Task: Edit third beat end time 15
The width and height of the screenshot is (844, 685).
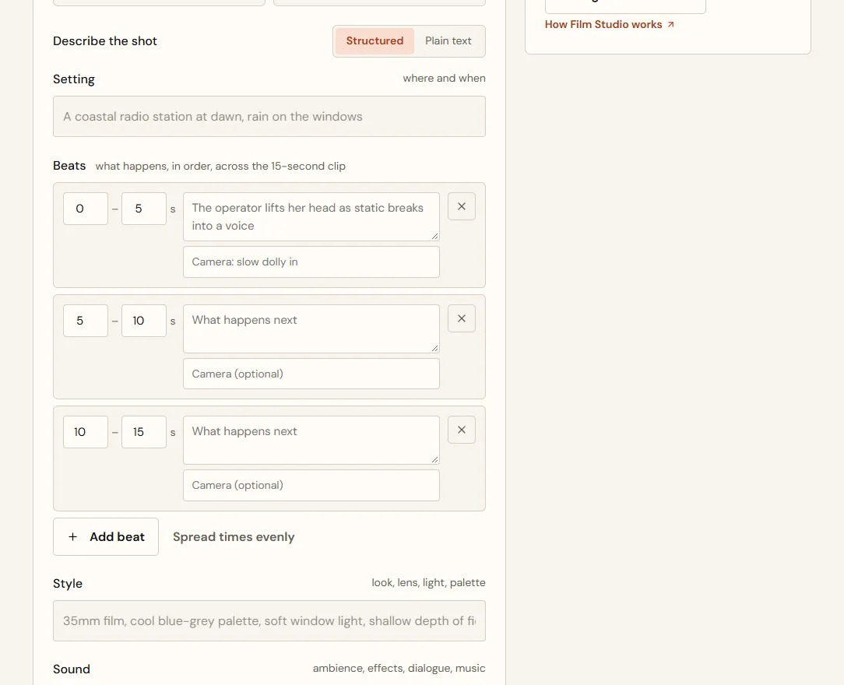Action: click(144, 432)
